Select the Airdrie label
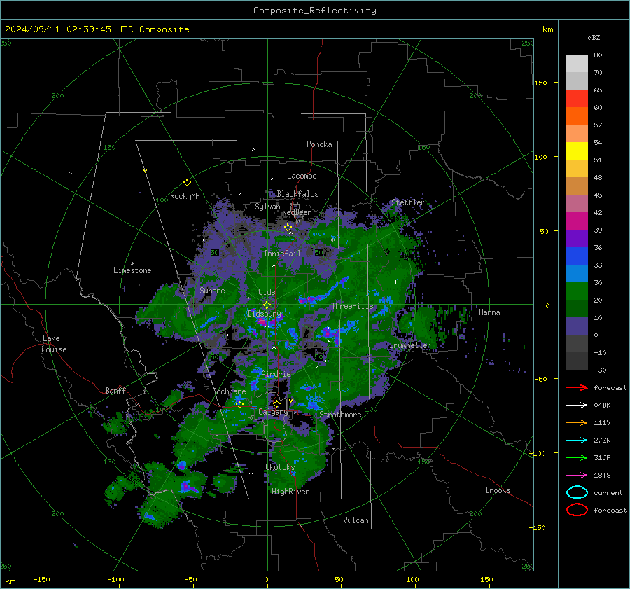The image size is (630, 589). [x=276, y=374]
